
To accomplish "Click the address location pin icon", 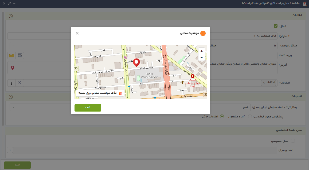I will [x=13, y=68].
